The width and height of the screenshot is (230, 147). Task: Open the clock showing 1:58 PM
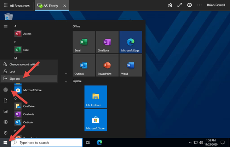tap(211, 142)
